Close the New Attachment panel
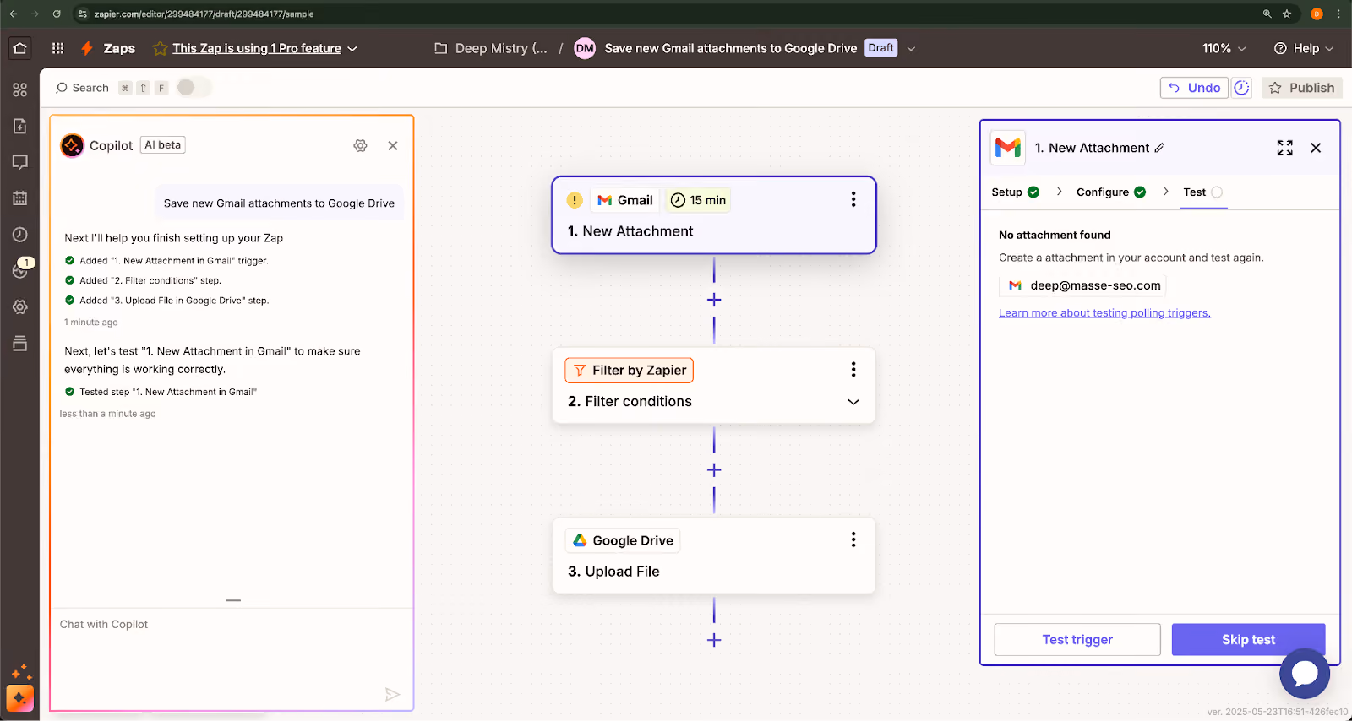Screen dimensions: 1352x721 [x=1316, y=148]
